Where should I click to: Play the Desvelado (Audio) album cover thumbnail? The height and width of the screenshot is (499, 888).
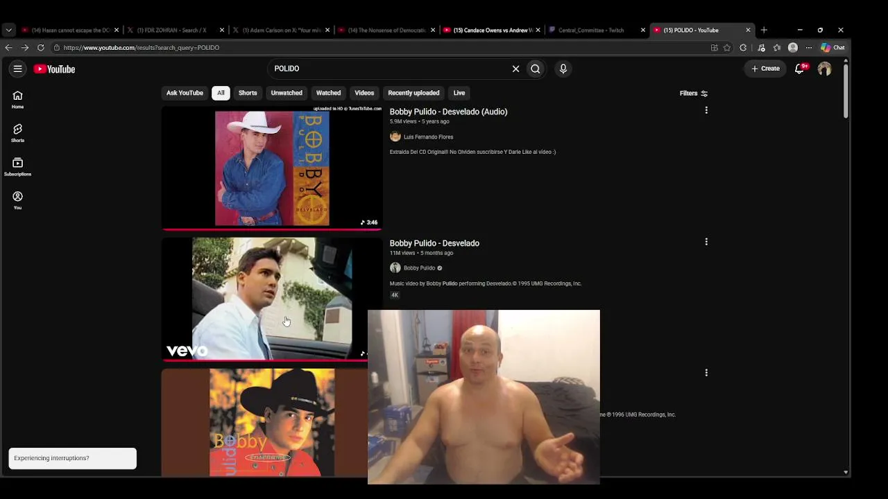(x=272, y=168)
